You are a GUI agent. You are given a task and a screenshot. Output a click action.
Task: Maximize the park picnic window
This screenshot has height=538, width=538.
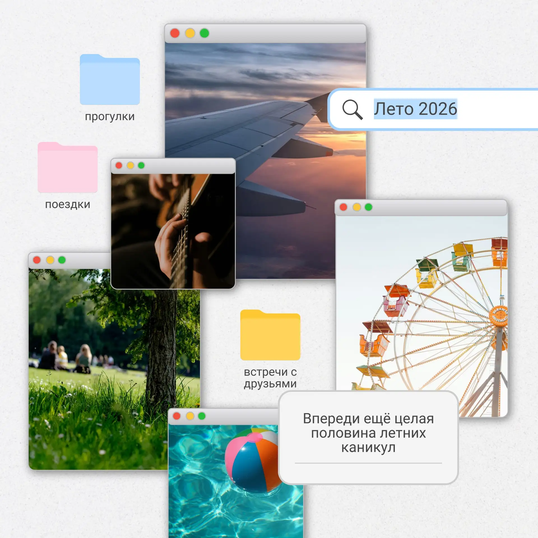[62, 260]
